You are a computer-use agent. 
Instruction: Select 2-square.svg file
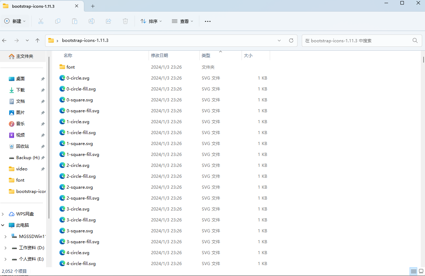tap(164, 187)
